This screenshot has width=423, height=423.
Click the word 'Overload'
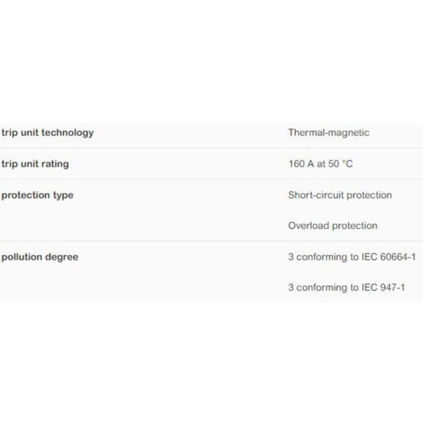tap(308, 226)
